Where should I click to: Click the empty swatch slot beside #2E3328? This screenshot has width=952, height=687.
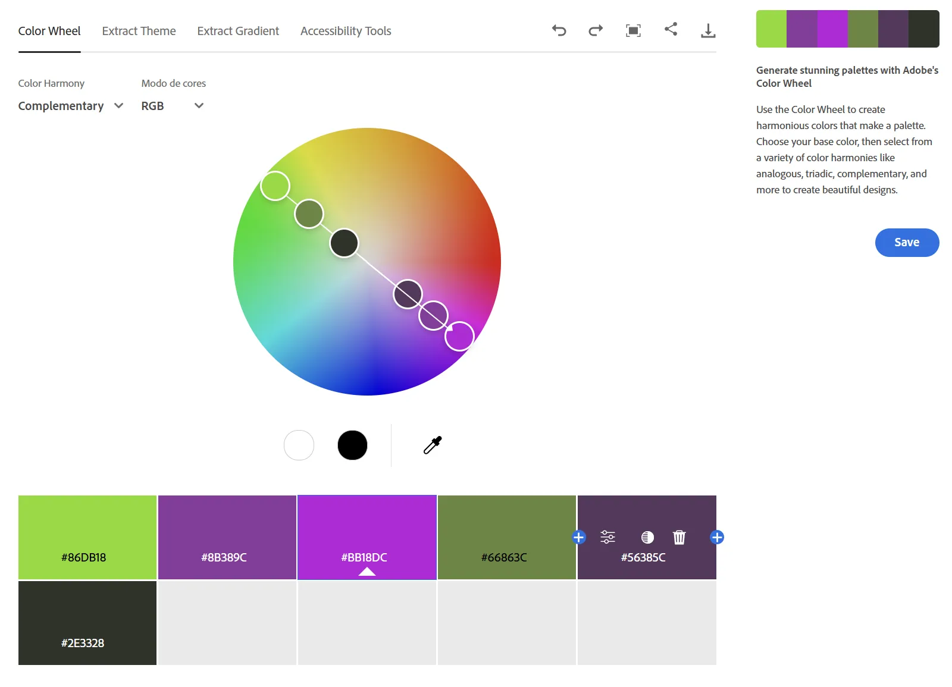[227, 623]
